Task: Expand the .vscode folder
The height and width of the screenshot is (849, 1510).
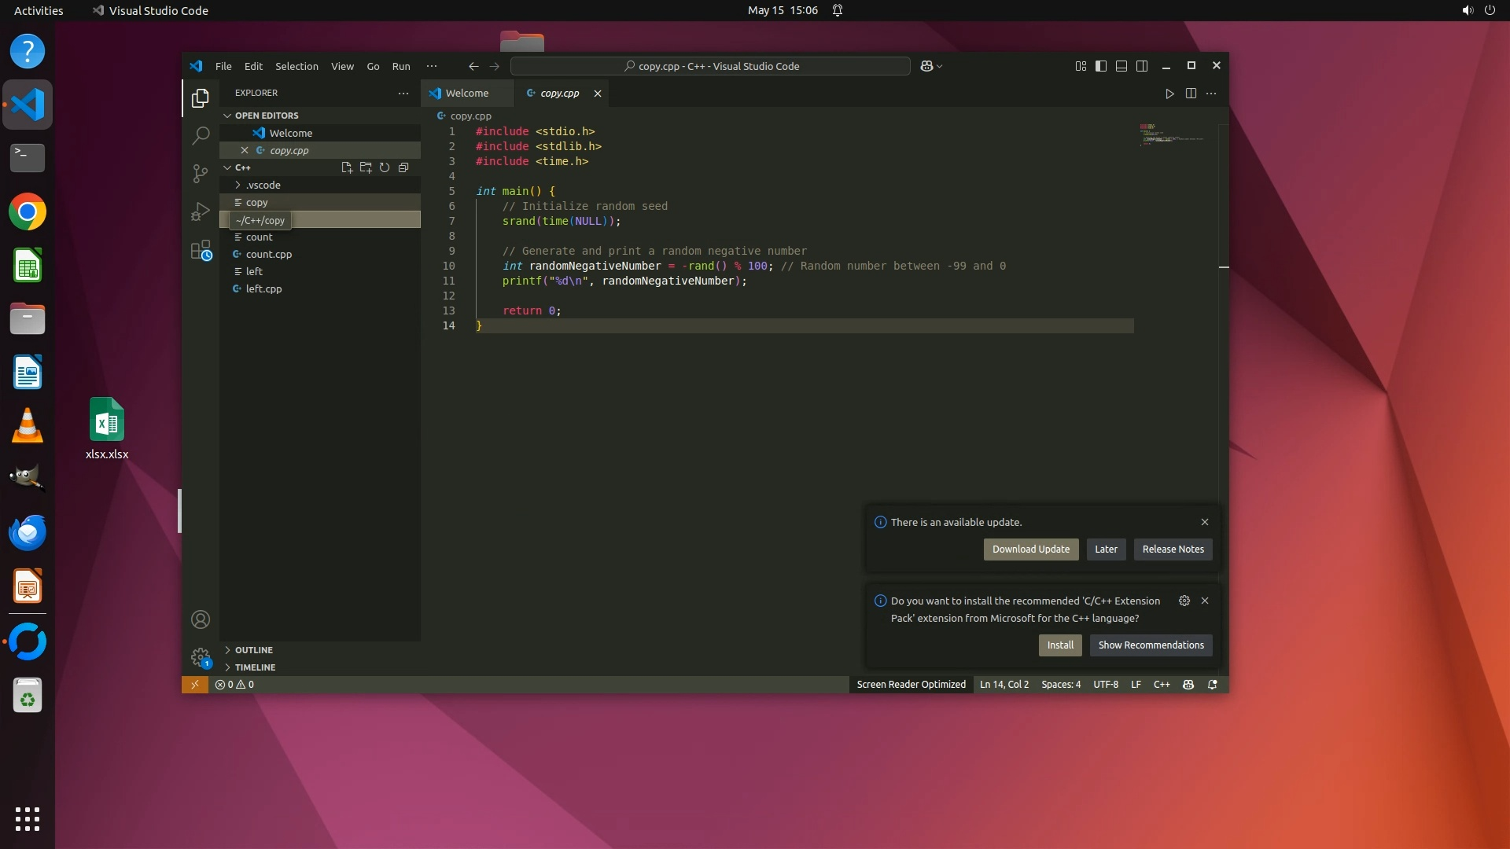Action: (263, 185)
